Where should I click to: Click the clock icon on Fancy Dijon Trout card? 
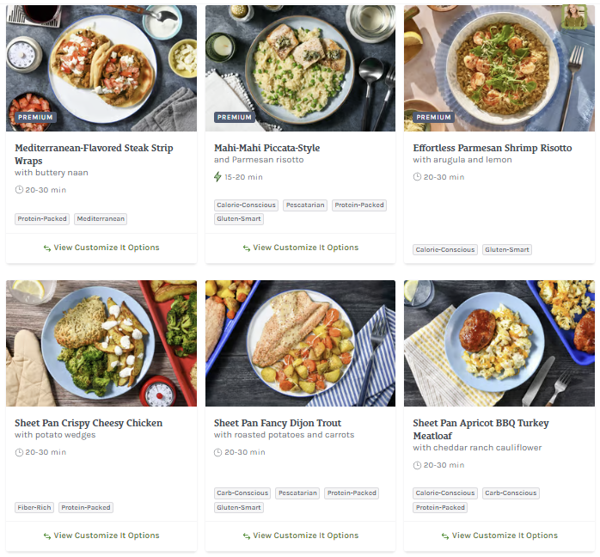coord(218,452)
